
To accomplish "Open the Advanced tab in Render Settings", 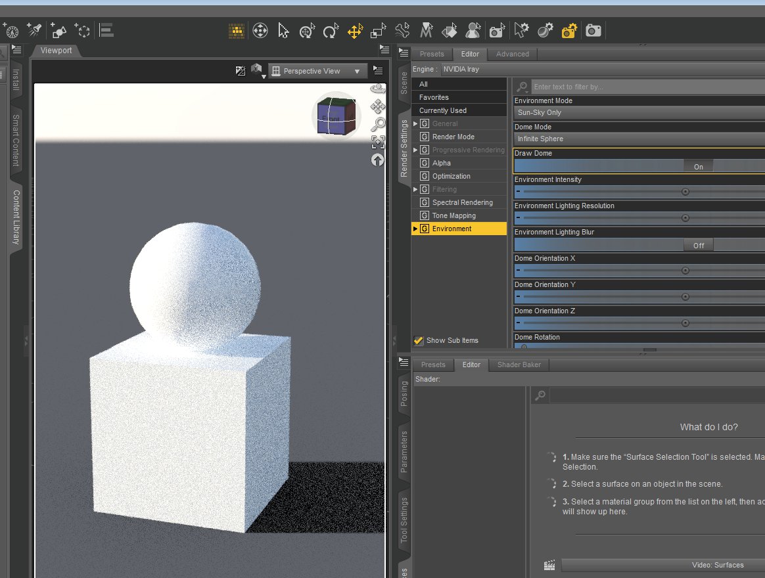I will click(512, 54).
